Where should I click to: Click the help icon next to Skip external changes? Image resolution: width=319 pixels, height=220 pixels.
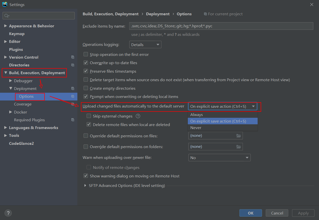(138, 116)
